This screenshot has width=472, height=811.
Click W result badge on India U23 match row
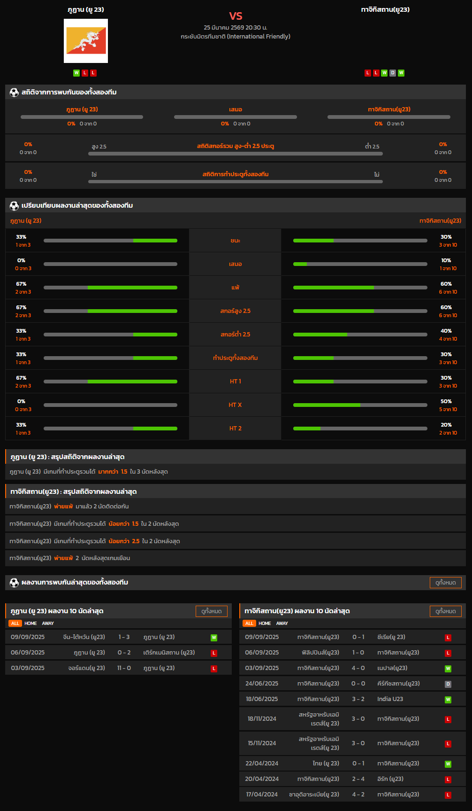click(448, 700)
